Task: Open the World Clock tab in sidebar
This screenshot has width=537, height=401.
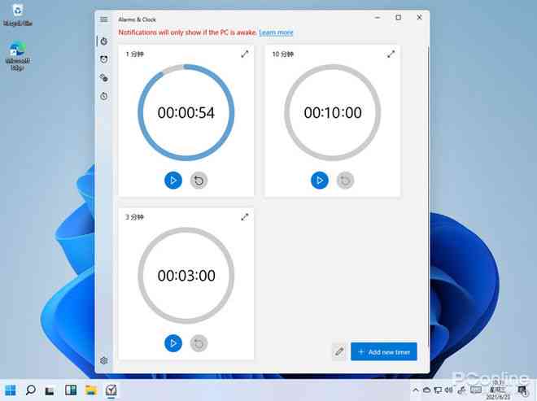Action: click(104, 78)
